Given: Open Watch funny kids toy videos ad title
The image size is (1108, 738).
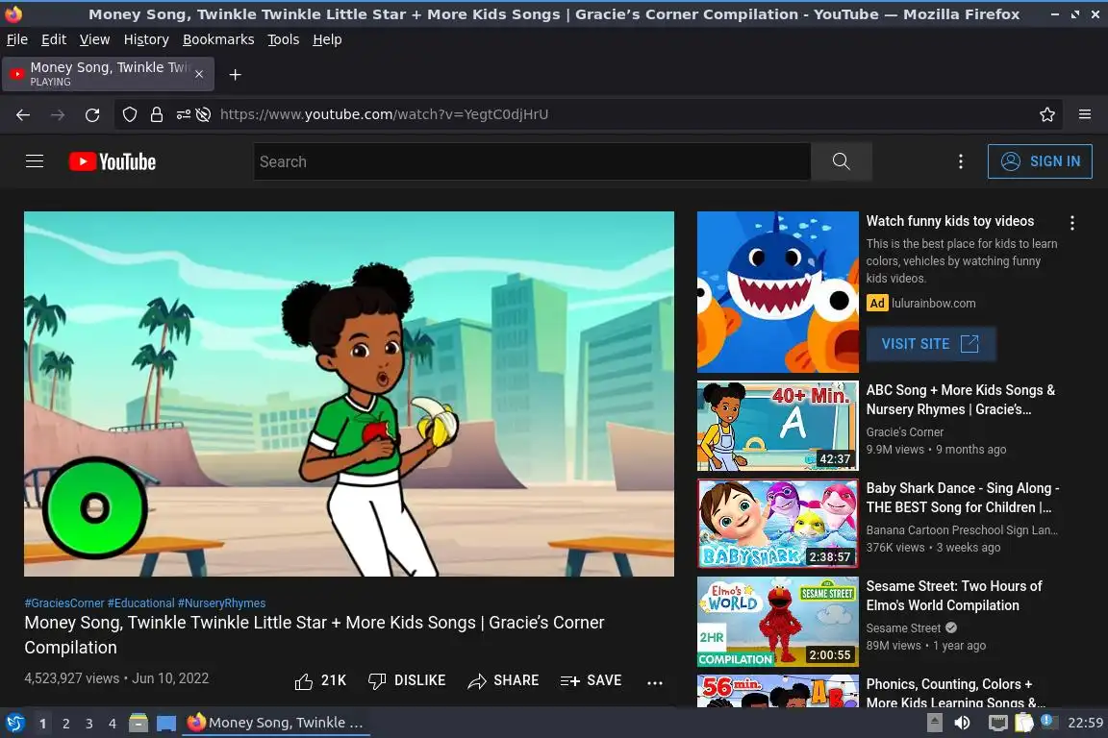Looking at the screenshot, I should (x=949, y=221).
